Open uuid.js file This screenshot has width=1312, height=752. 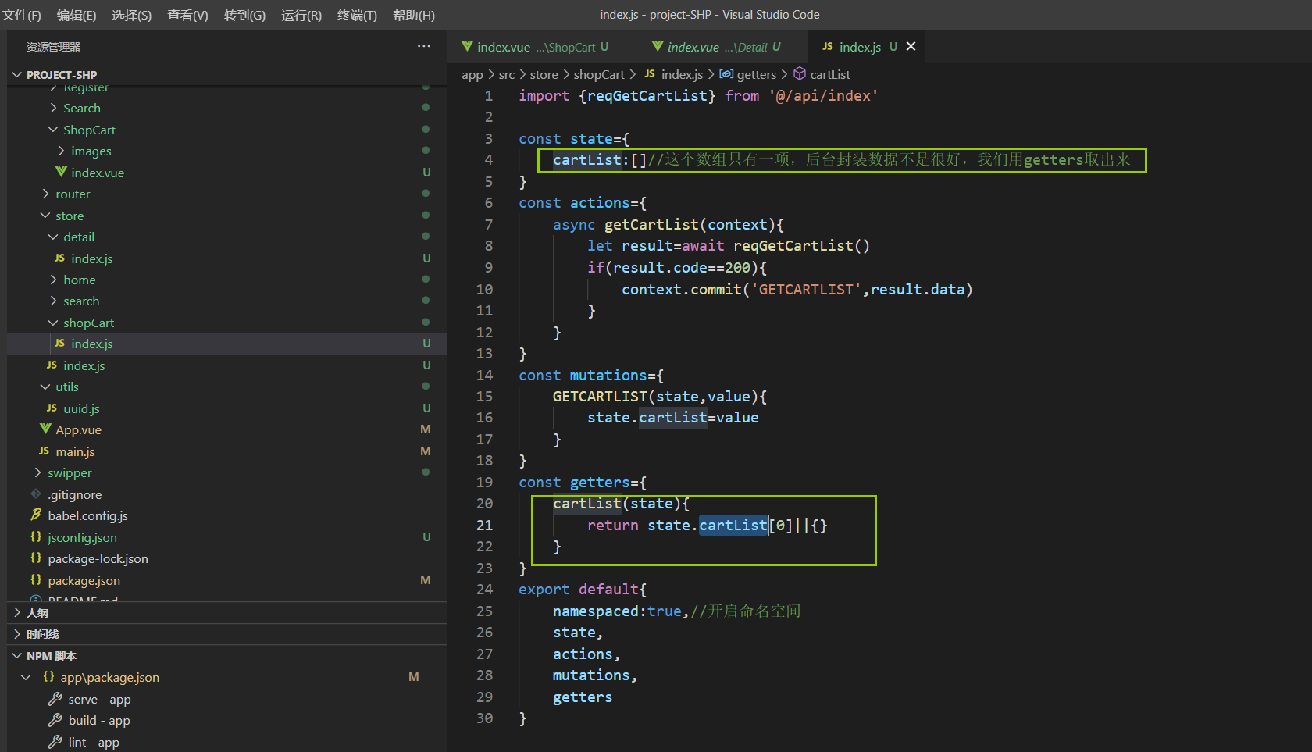[81, 408]
